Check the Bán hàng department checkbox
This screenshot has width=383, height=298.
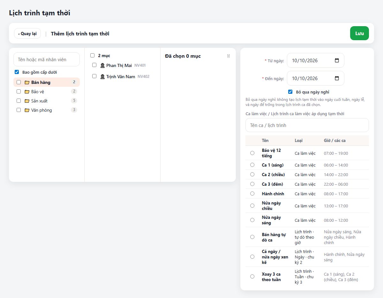19,82
